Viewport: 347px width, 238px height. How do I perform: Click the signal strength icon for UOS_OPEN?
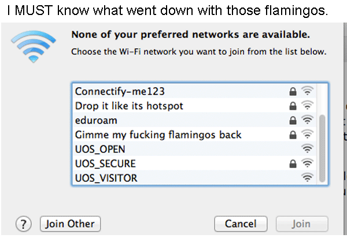[x=307, y=149]
